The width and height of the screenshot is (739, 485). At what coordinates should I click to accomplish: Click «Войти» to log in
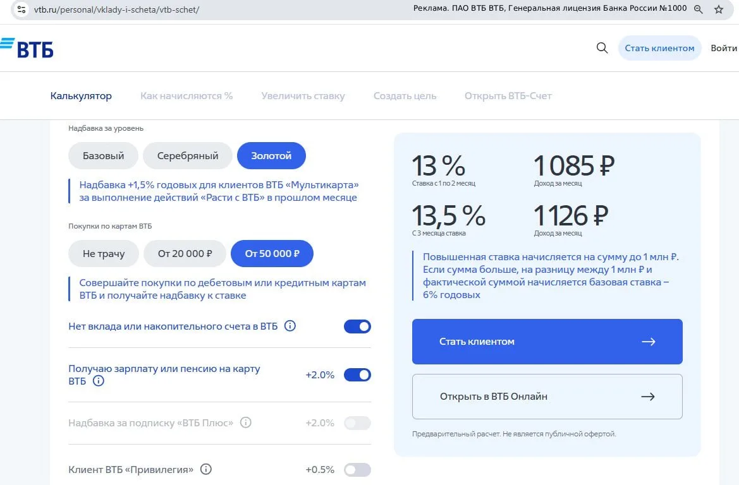pos(724,47)
